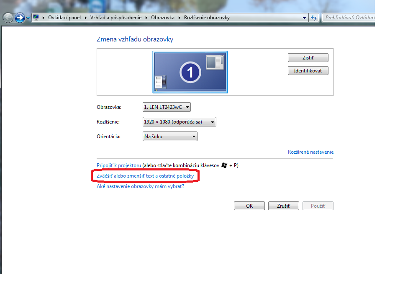Open the Rozlíšenie dropdown 1920 × 1080
395x281 pixels.
pyautogui.click(x=180, y=122)
